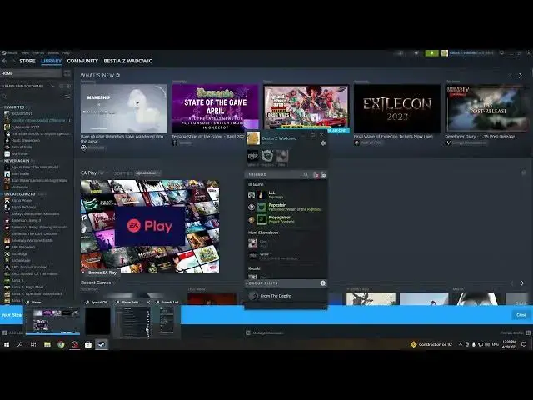Open Chrome from the Windows taskbar
533x400 pixels.
61,344
